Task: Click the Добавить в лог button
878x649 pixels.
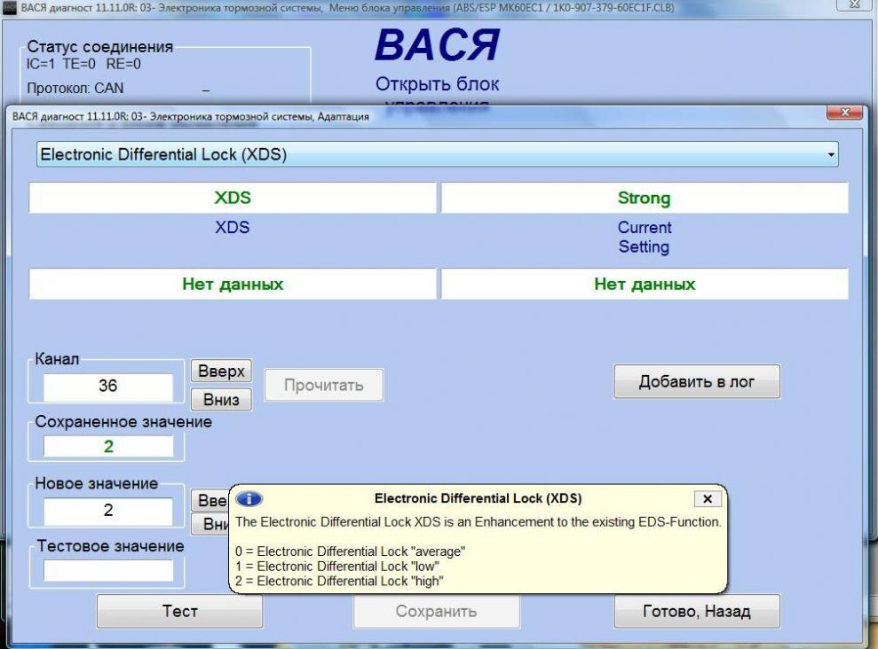Action: pyautogui.click(x=697, y=382)
